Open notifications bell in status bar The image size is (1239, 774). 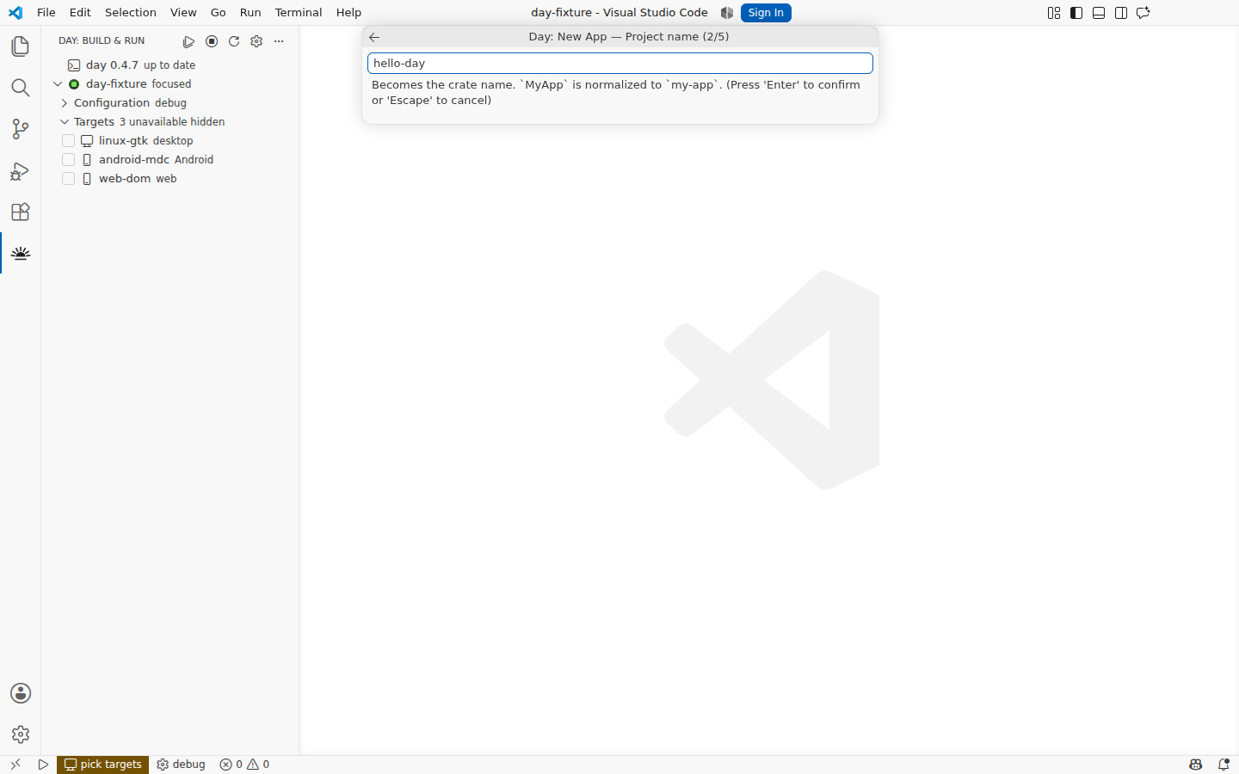pos(1224,765)
